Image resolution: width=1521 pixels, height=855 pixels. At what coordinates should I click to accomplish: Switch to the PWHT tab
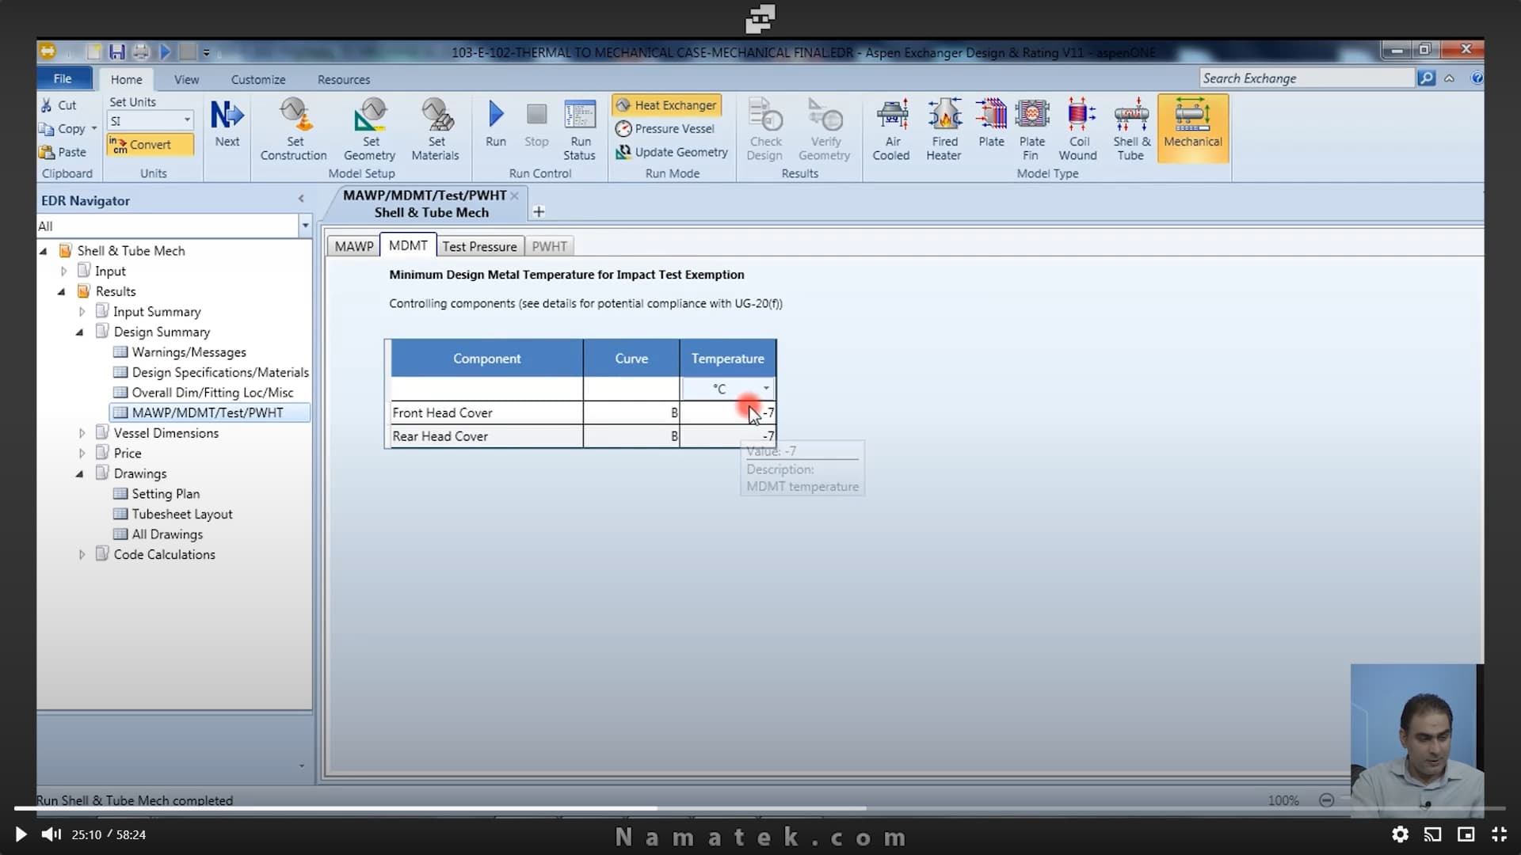click(549, 246)
